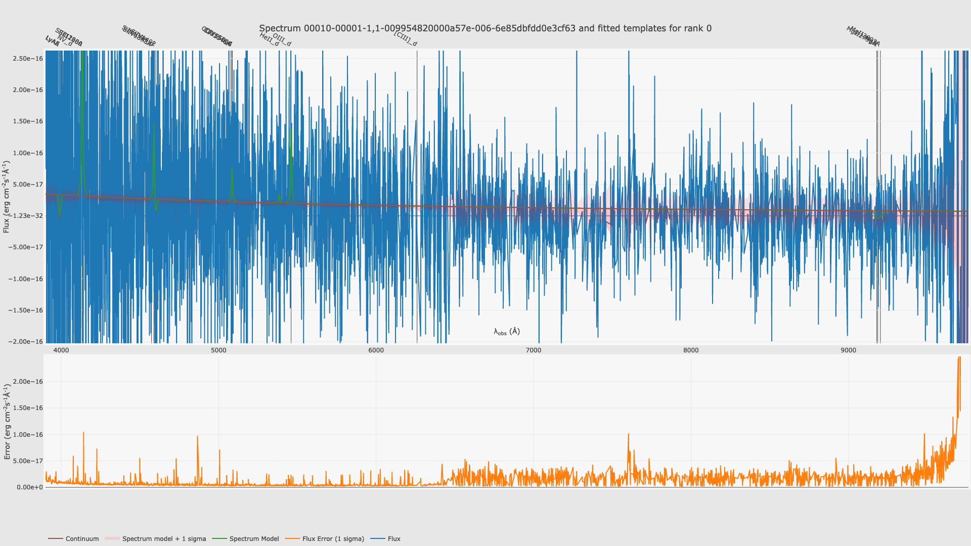Image resolution: width=971 pixels, height=546 pixels.
Task: Hide the Flux Error (1 sigma) trace
Action: pyautogui.click(x=333, y=539)
